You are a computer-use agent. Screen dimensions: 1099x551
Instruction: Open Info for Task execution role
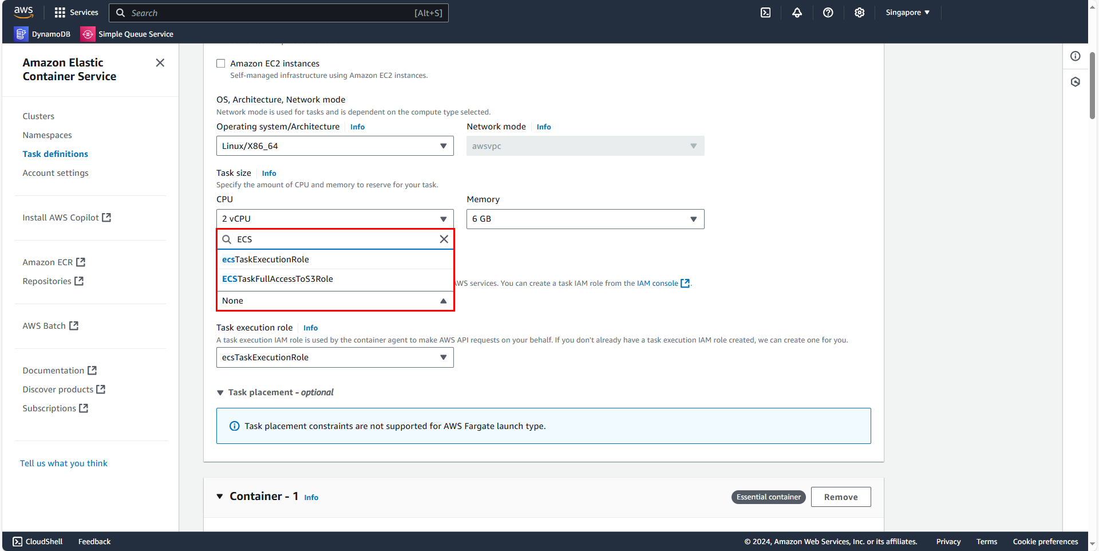pyautogui.click(x=310, y=328)
